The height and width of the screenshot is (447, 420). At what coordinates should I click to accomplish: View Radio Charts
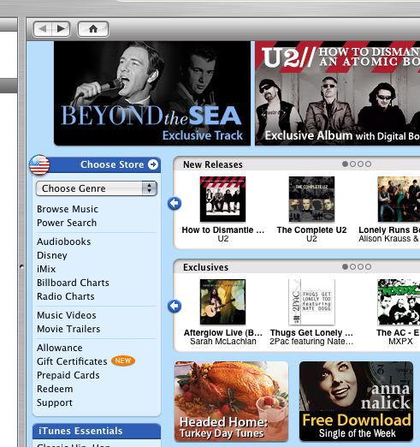tap(66, 296)
